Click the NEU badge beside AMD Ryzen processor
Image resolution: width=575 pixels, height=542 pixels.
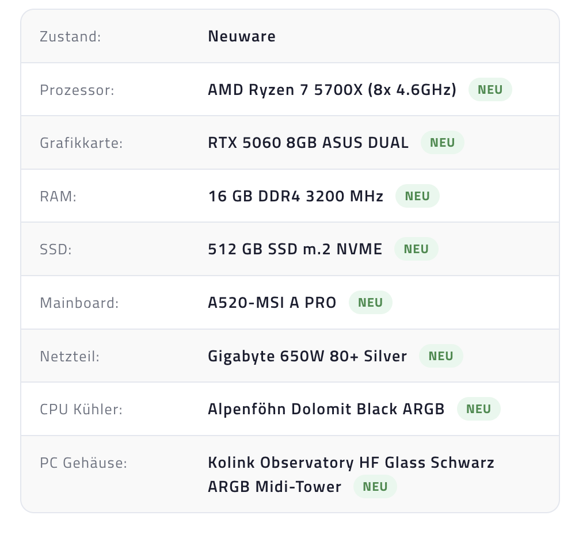490,89
